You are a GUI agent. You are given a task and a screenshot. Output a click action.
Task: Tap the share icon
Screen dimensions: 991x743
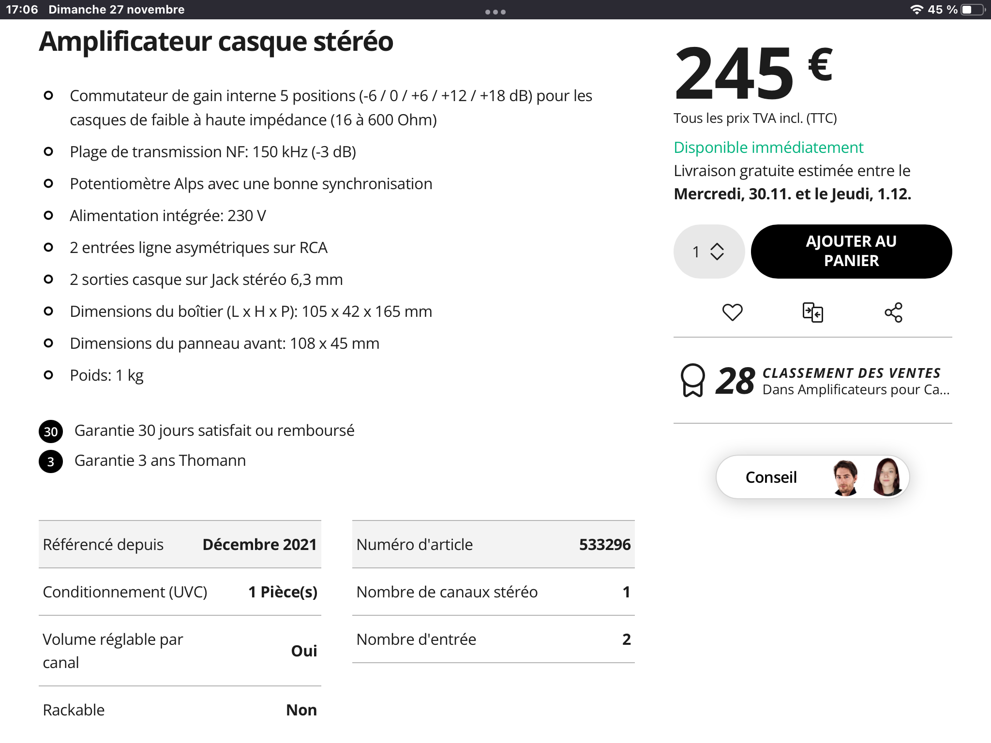pyautogui.click(x=893, y=312)
